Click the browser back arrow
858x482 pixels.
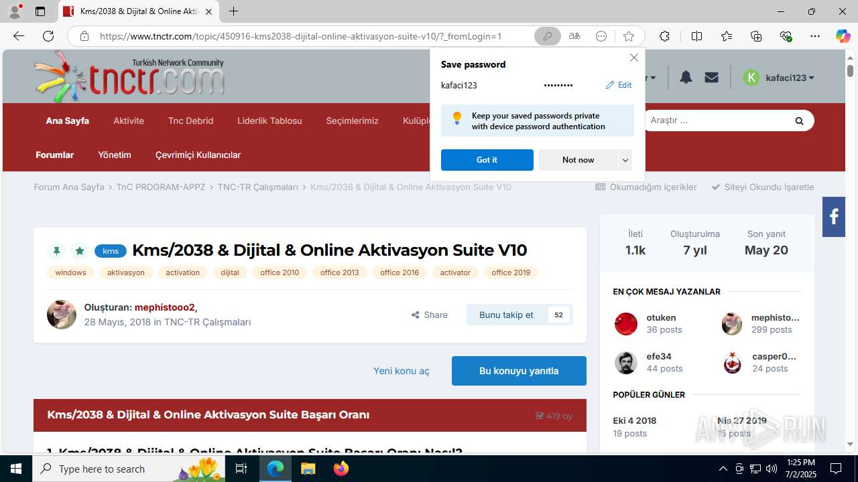coord(19,36)
